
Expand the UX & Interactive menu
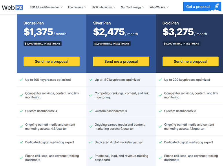pos(103,7)
